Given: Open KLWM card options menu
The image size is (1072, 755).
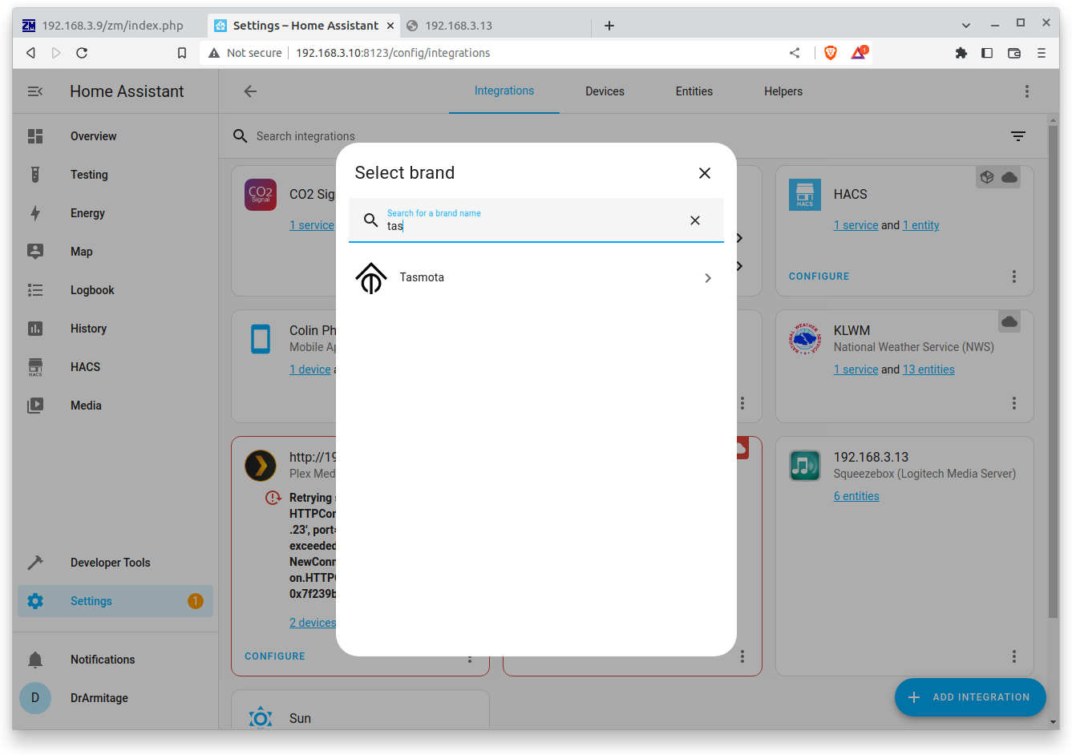Looking at the screenshot, I should coord(1014,403).
